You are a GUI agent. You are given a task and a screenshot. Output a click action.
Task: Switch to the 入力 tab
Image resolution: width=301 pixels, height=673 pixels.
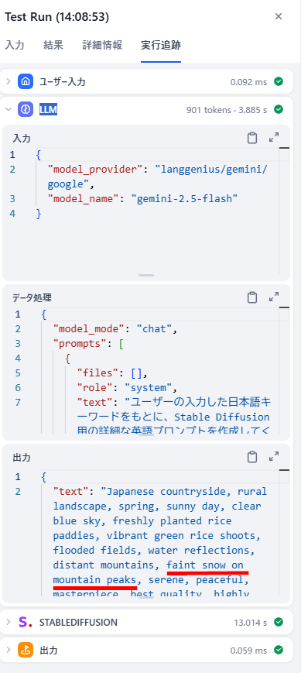pyautogui.click(x=15, y=45)
